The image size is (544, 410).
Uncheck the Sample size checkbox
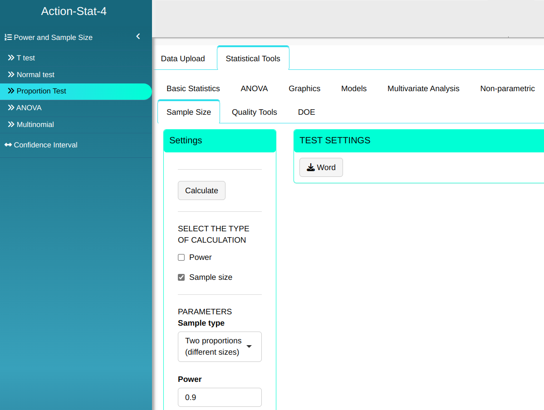181,278
